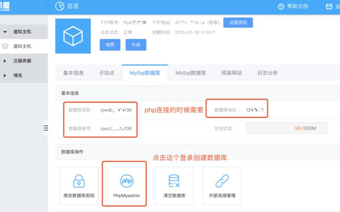Click the site logo at top left
Image resolution: width=340 pixels, height=212 pixels.
(5, 6)
